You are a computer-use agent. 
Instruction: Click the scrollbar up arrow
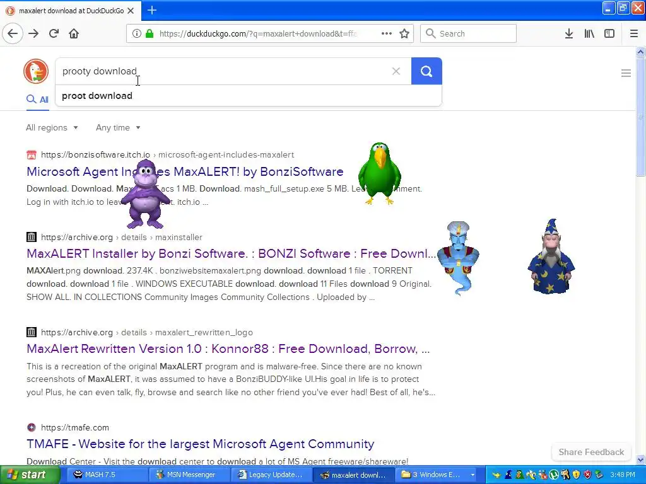click(x=640, y=52)
